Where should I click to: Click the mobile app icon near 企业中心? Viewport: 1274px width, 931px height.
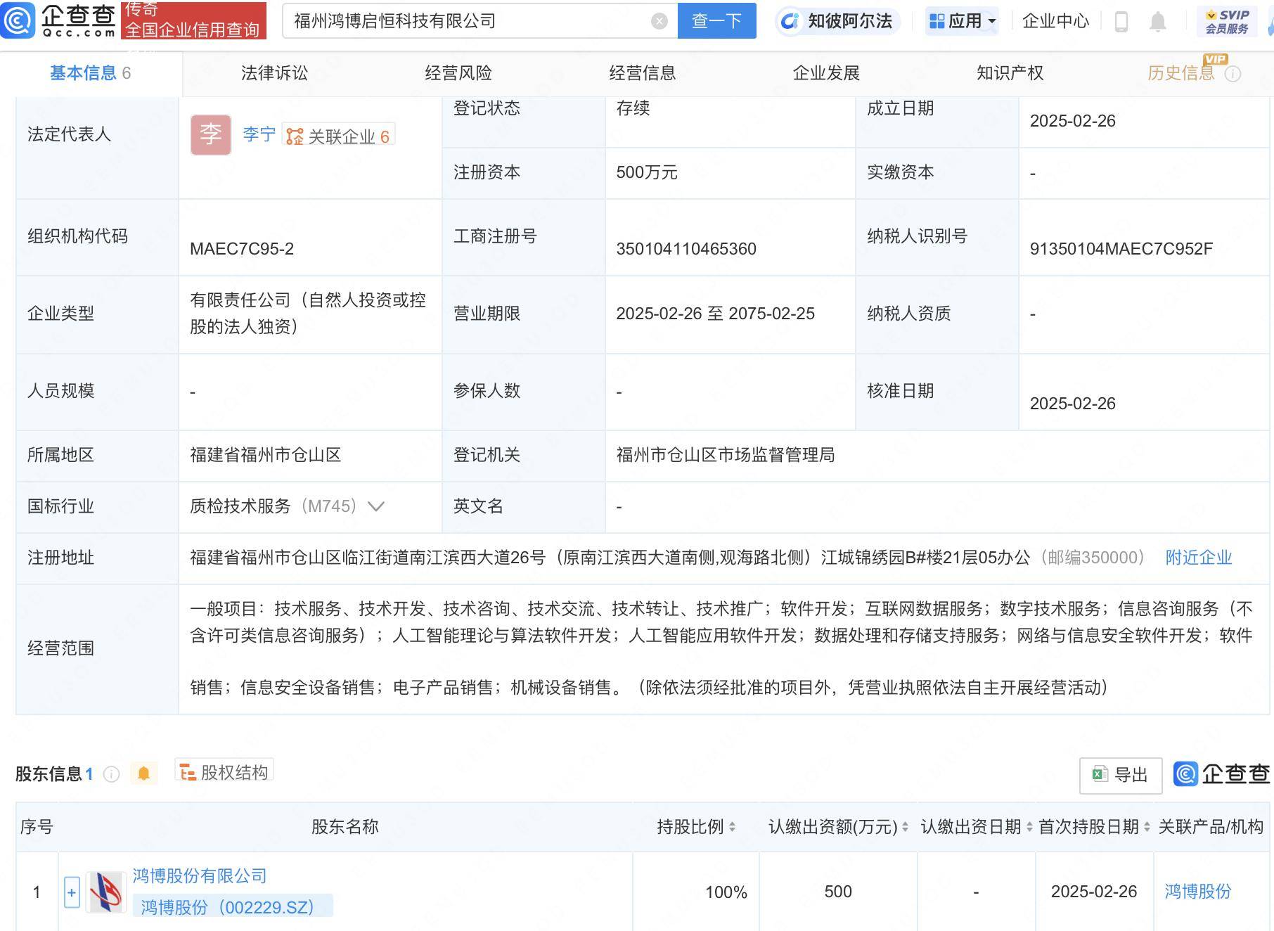point(1121,21)
